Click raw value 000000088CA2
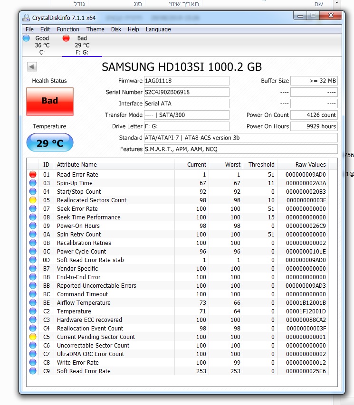Screen dimensions: 354x405 click(306, 320)
